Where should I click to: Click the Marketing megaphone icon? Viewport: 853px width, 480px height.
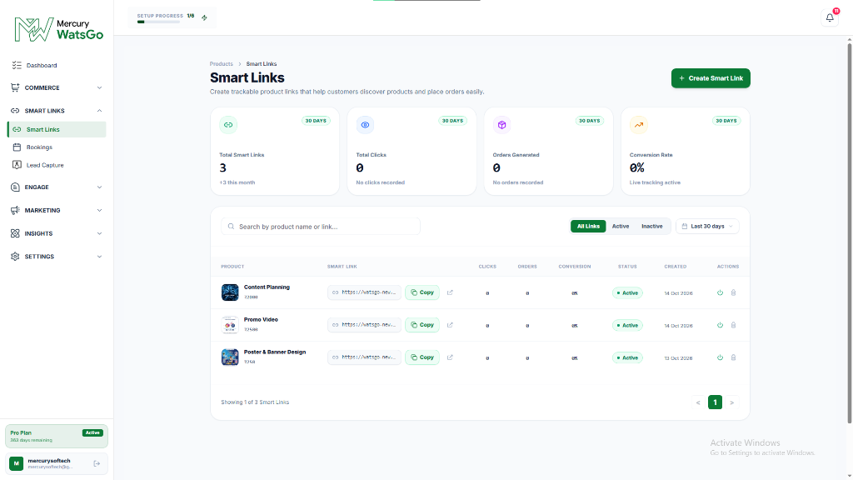15,210
